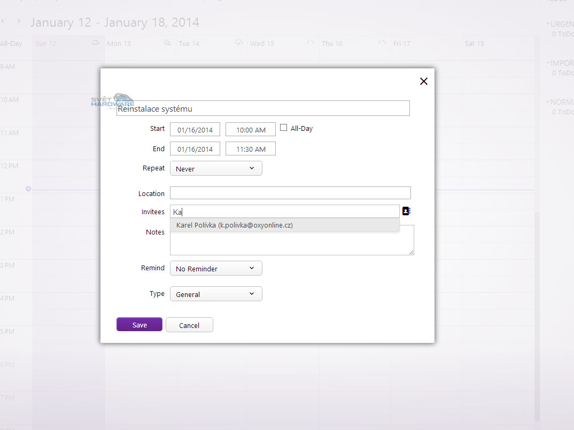Click the weather icon on Monday 13
The height and width of the screenshot is (430, 574).
pyautogui.click(x=167, y=43)
